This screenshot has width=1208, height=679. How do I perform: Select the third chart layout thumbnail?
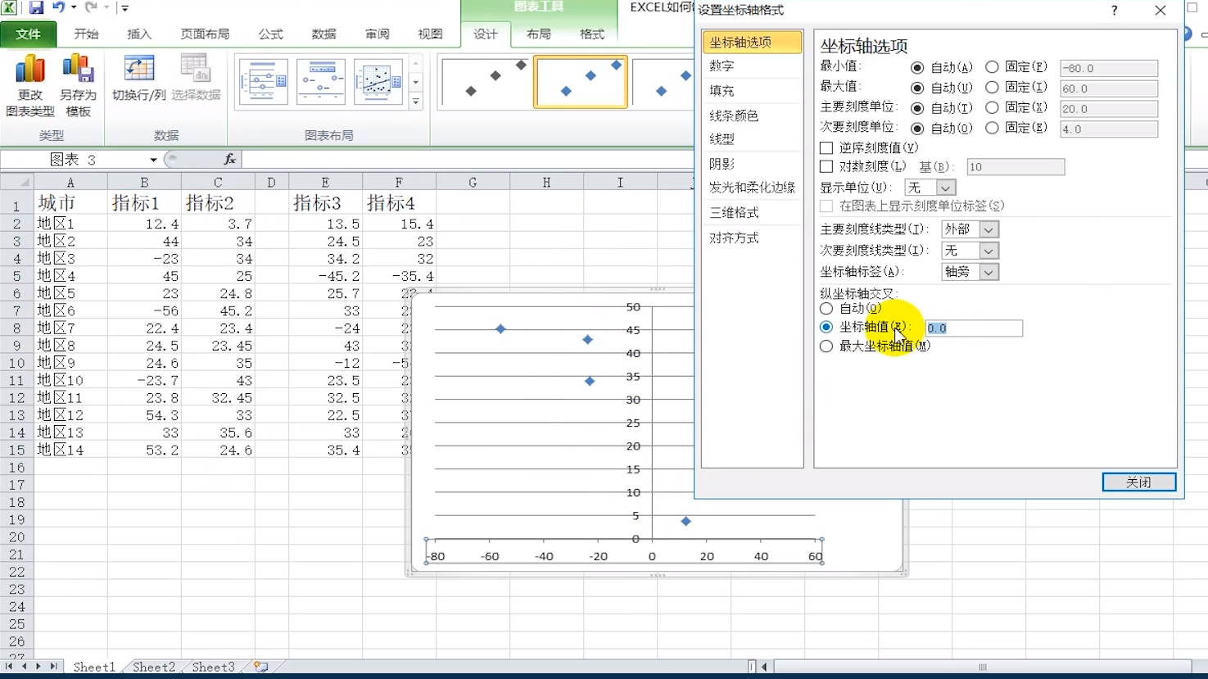[378, 81]
